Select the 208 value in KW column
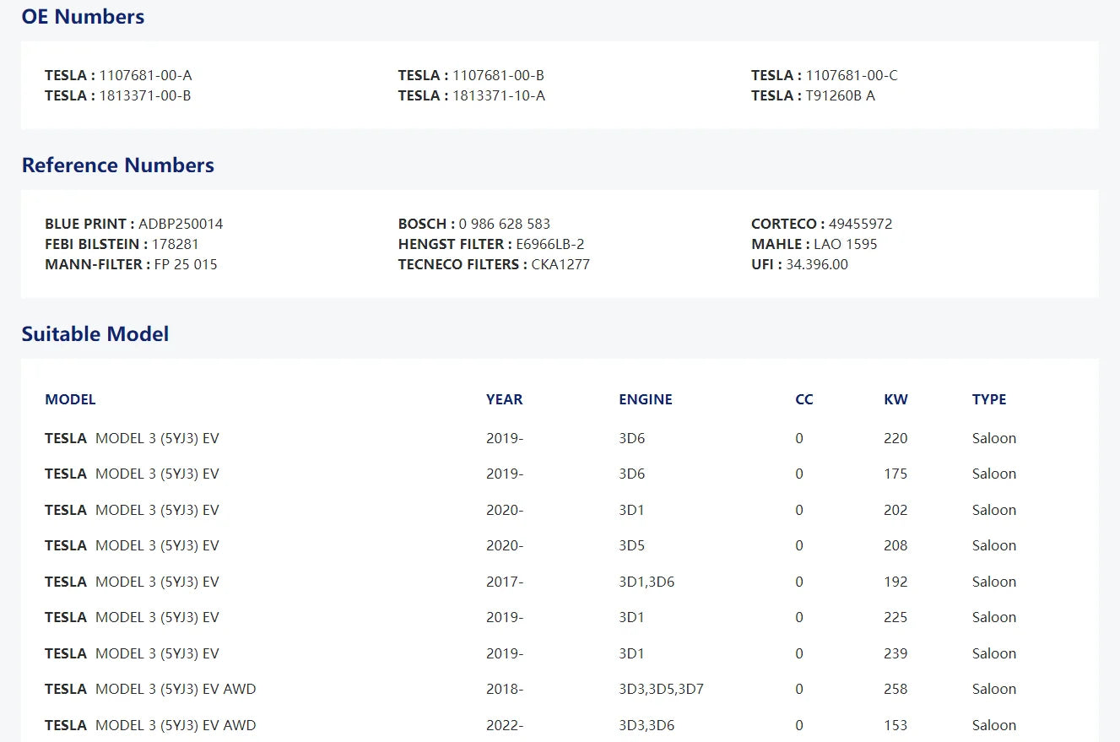Image resolution: width=1120 pixels, height=742 pixels. pos(895,545)
